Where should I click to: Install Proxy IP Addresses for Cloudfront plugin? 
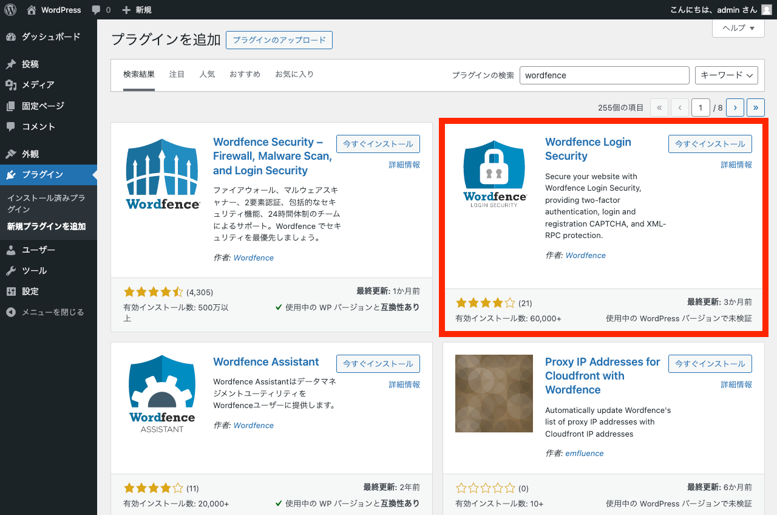[x=710, y=364]
